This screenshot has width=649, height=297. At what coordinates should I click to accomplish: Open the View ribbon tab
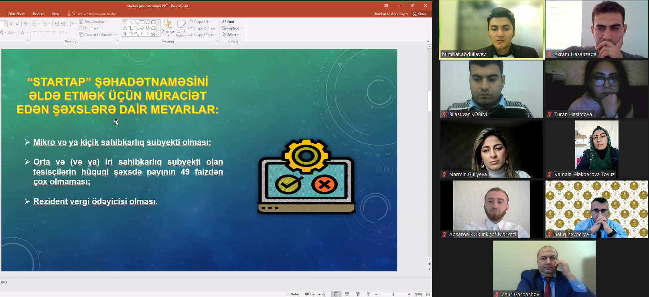[x=55, y=14]
